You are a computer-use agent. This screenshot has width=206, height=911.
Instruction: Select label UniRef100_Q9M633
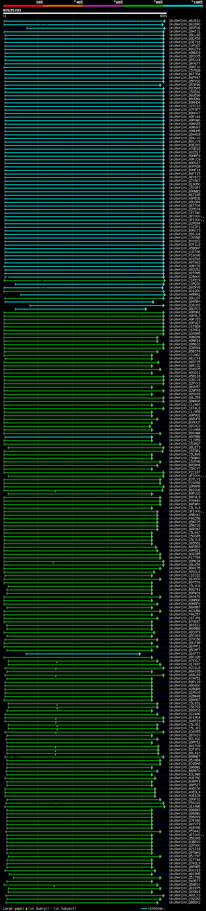(185, 344)
